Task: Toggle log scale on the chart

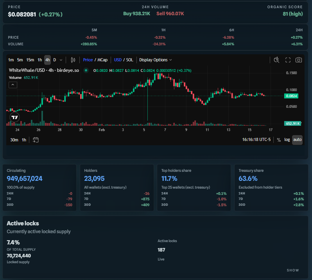Action: (x=287, y=140)
